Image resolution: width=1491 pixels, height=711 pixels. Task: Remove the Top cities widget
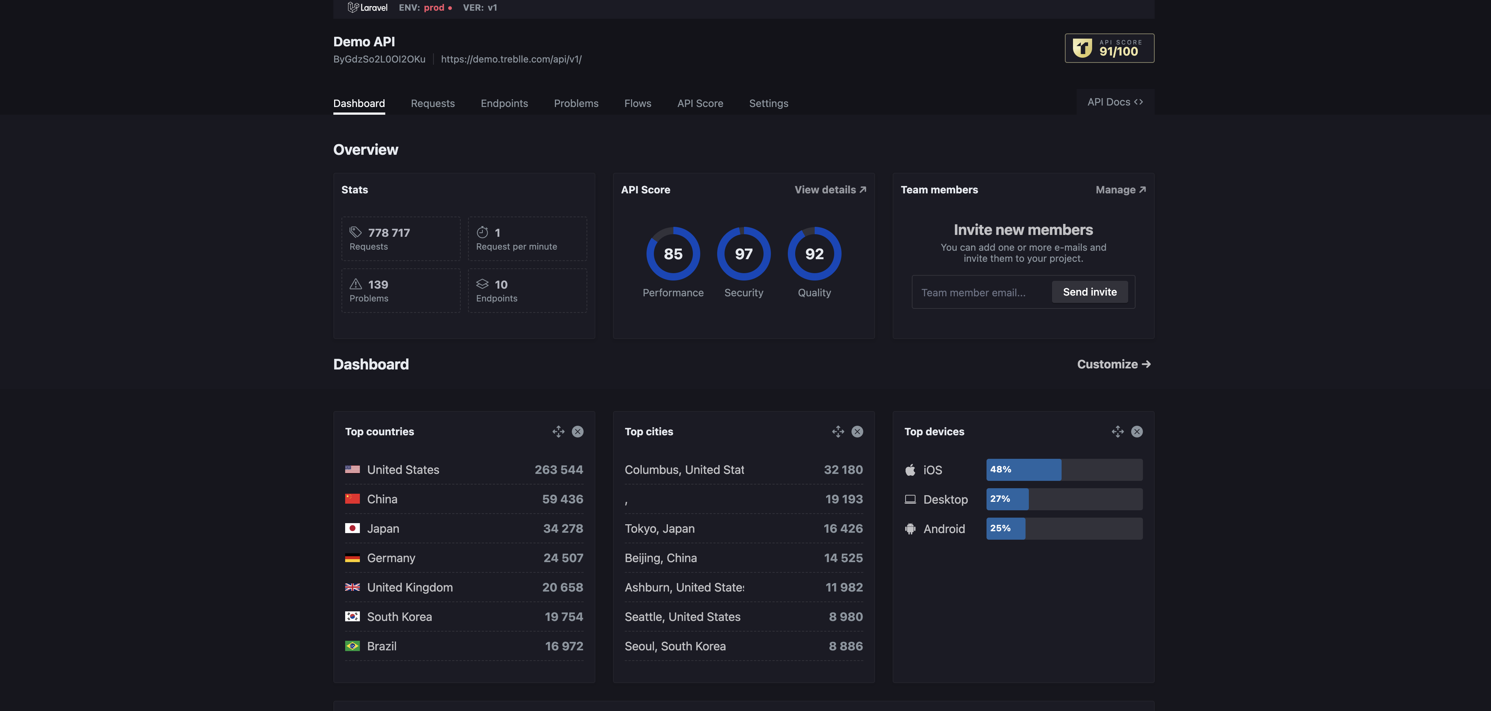(x=857, y=431)
